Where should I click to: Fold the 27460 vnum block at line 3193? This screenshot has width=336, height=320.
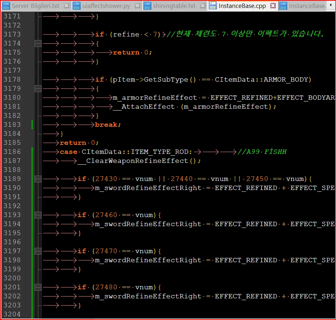point(38,215)
